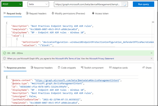Click the Request headers document icon

pyautogui.click(x=27, y=13)
